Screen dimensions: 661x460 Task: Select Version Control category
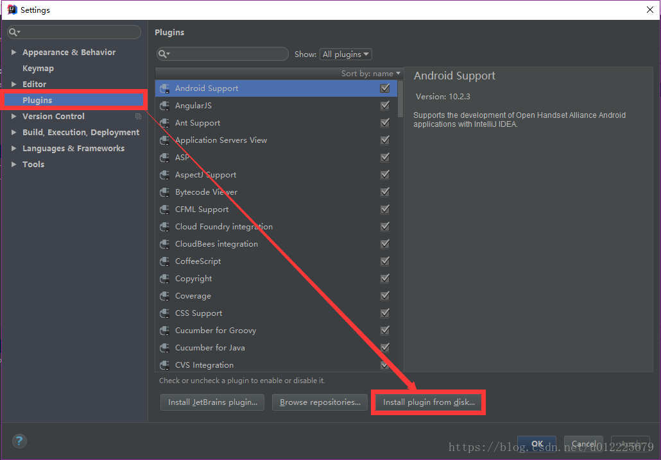click(x=53, y=116)
